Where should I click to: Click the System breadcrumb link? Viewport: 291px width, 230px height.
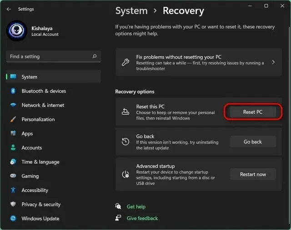click(131, 11)
